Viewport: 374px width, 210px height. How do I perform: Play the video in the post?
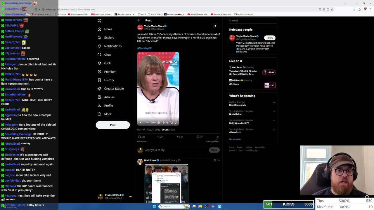click(x=140, y=123)
